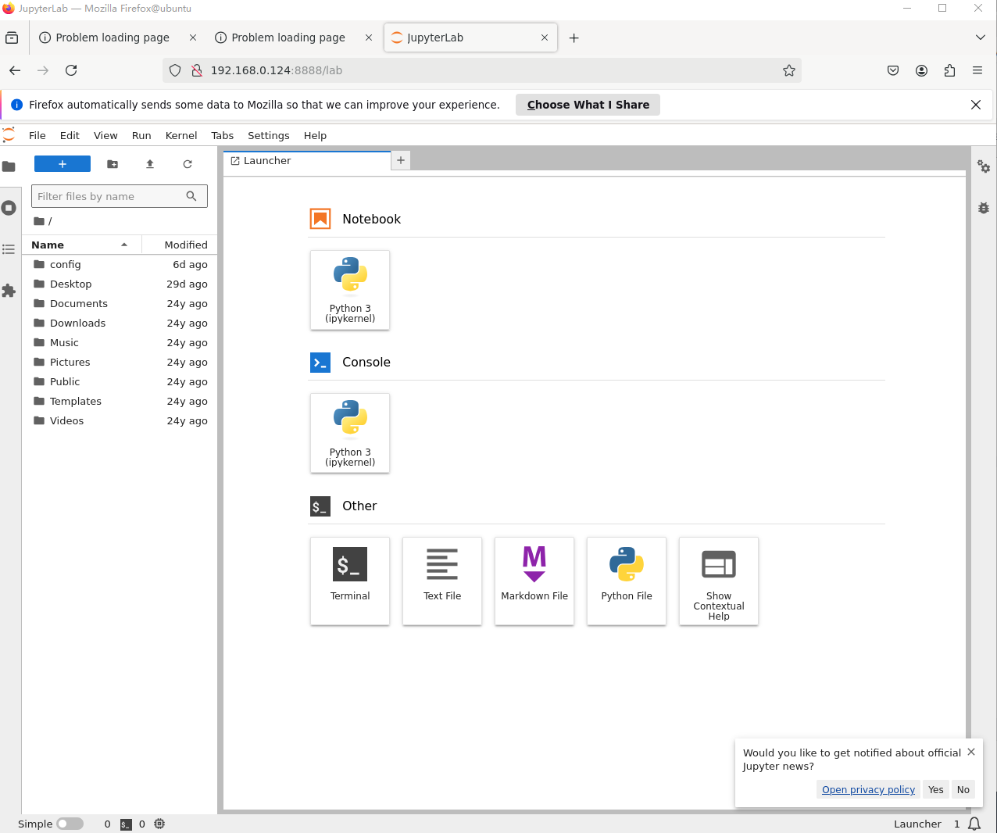Viewport: 997px width, 833px height.
Task: Open the Firefox list all tabs chevron
Action: 980,38
